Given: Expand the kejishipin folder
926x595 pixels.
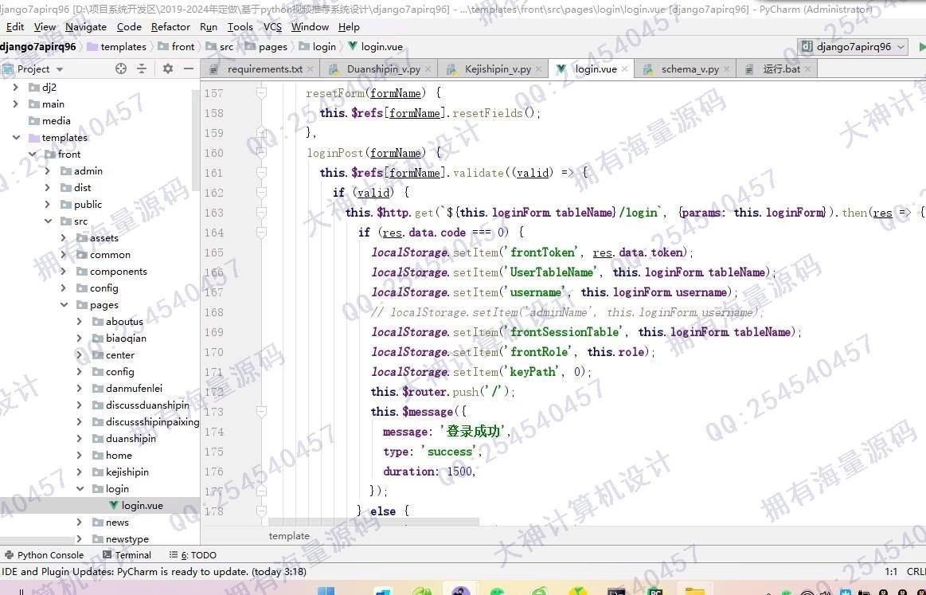Looking at the screenshot, I should [x=80, y=472].
